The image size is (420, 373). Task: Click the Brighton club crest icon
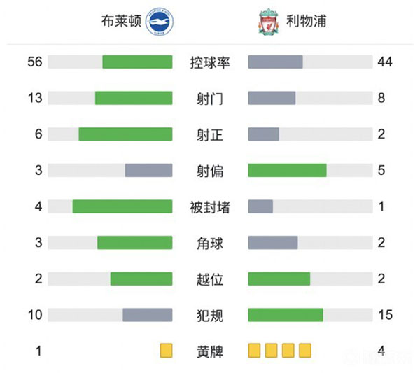coord(158,22)
